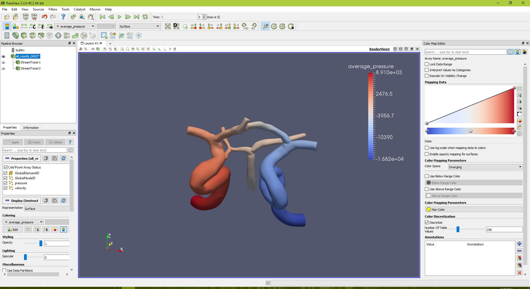Click the Clip filter icon
This screenshot has width=530, height=289.
click(24, 36)
